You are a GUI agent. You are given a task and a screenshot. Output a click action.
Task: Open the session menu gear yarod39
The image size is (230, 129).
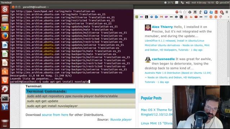tap(222, 3)
